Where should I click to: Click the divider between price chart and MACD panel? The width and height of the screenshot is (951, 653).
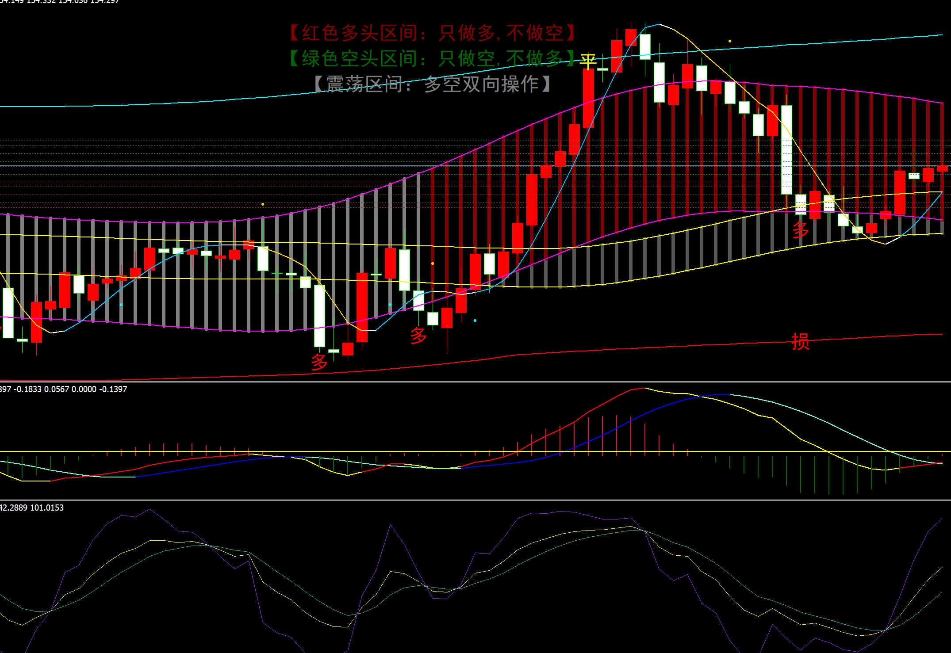[475, 382]
